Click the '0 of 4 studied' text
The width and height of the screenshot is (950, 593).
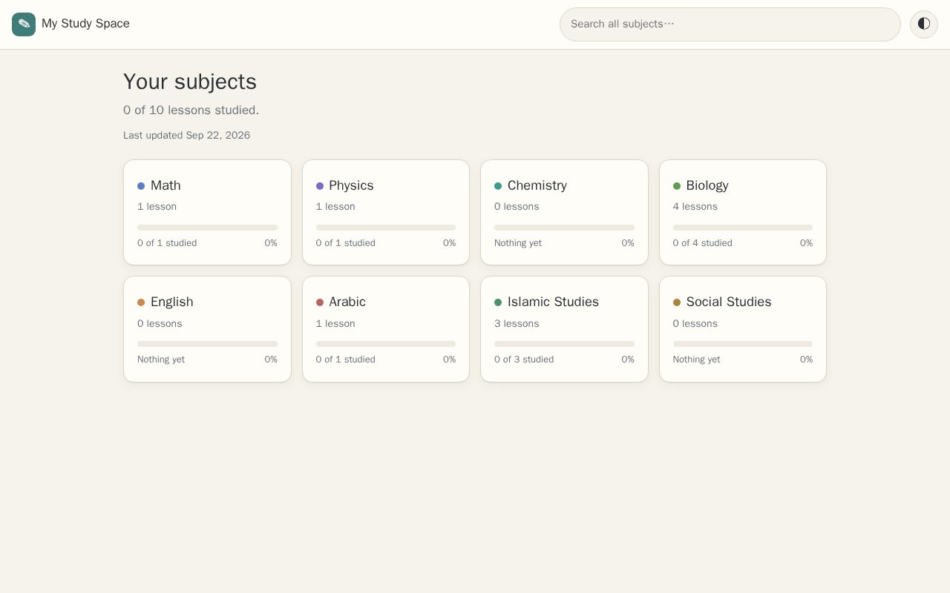click(702, 243)
